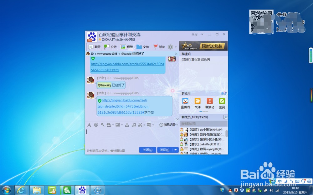Switch to the 公告 tab

point(110,47)
